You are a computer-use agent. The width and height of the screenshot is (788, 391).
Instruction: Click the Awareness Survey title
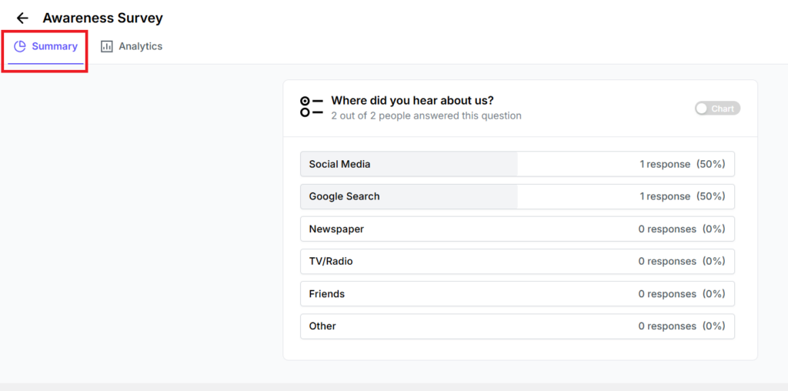[x=102, y=18]
